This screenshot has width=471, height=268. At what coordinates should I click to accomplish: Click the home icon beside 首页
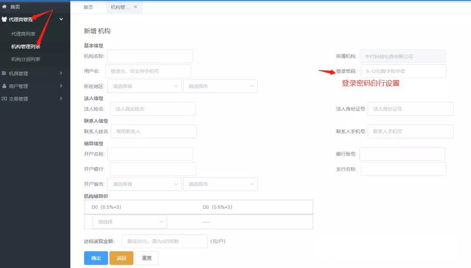click(x=5, y=7)
